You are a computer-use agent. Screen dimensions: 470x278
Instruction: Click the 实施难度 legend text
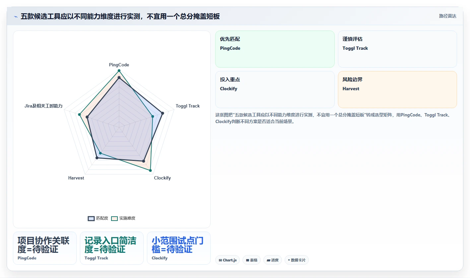(x=127, y=218)
